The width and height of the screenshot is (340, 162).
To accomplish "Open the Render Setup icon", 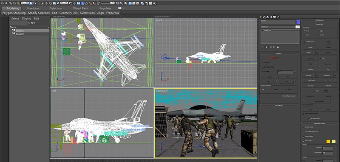I will pyautogui.click(x=146, y=3).
